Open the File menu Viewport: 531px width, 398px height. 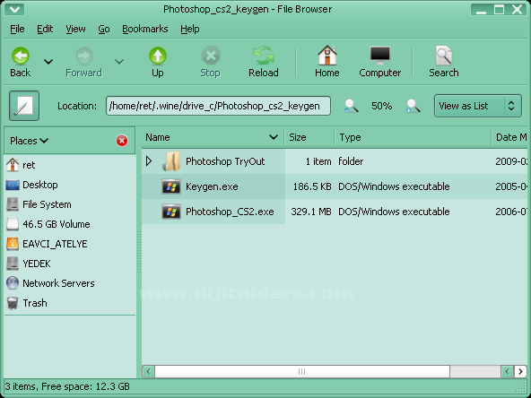17,29
